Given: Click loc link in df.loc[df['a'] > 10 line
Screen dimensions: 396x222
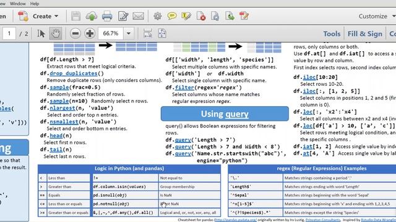Looking at the screenshot, I should click(308, 126).
